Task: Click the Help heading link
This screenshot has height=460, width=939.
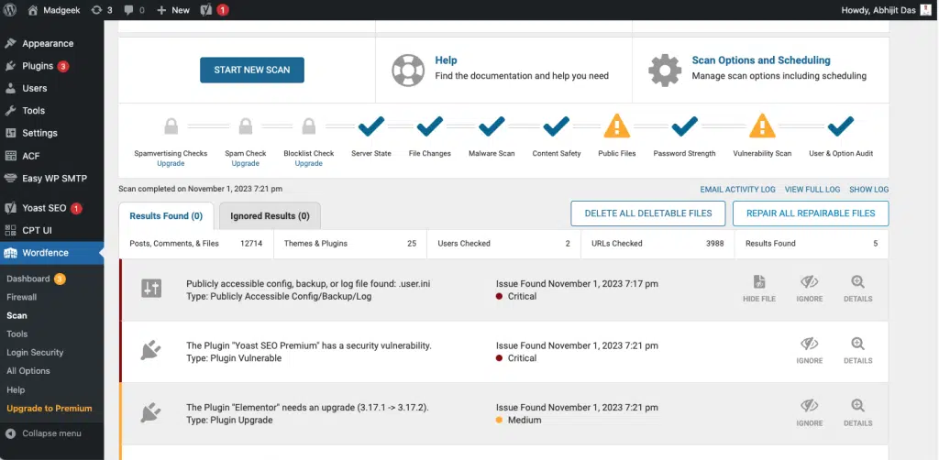Action: pyautogui.click(x=446, y=60)
